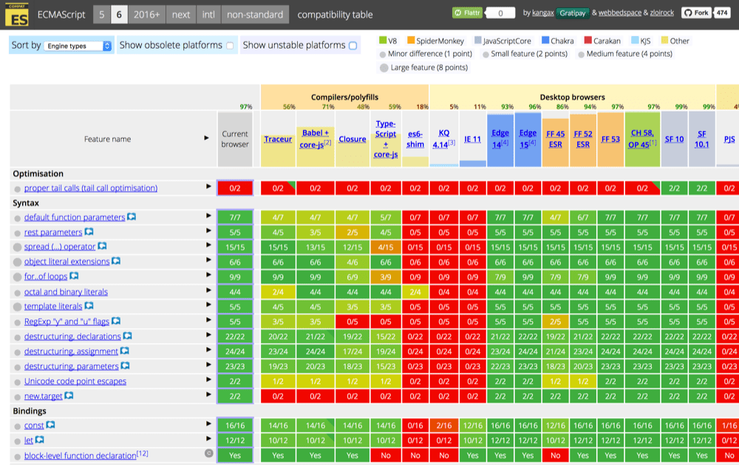The width and height of the screenshot is (739, 465).
Task: Click the Fork count 474 badge
Action: pos(722,13)
